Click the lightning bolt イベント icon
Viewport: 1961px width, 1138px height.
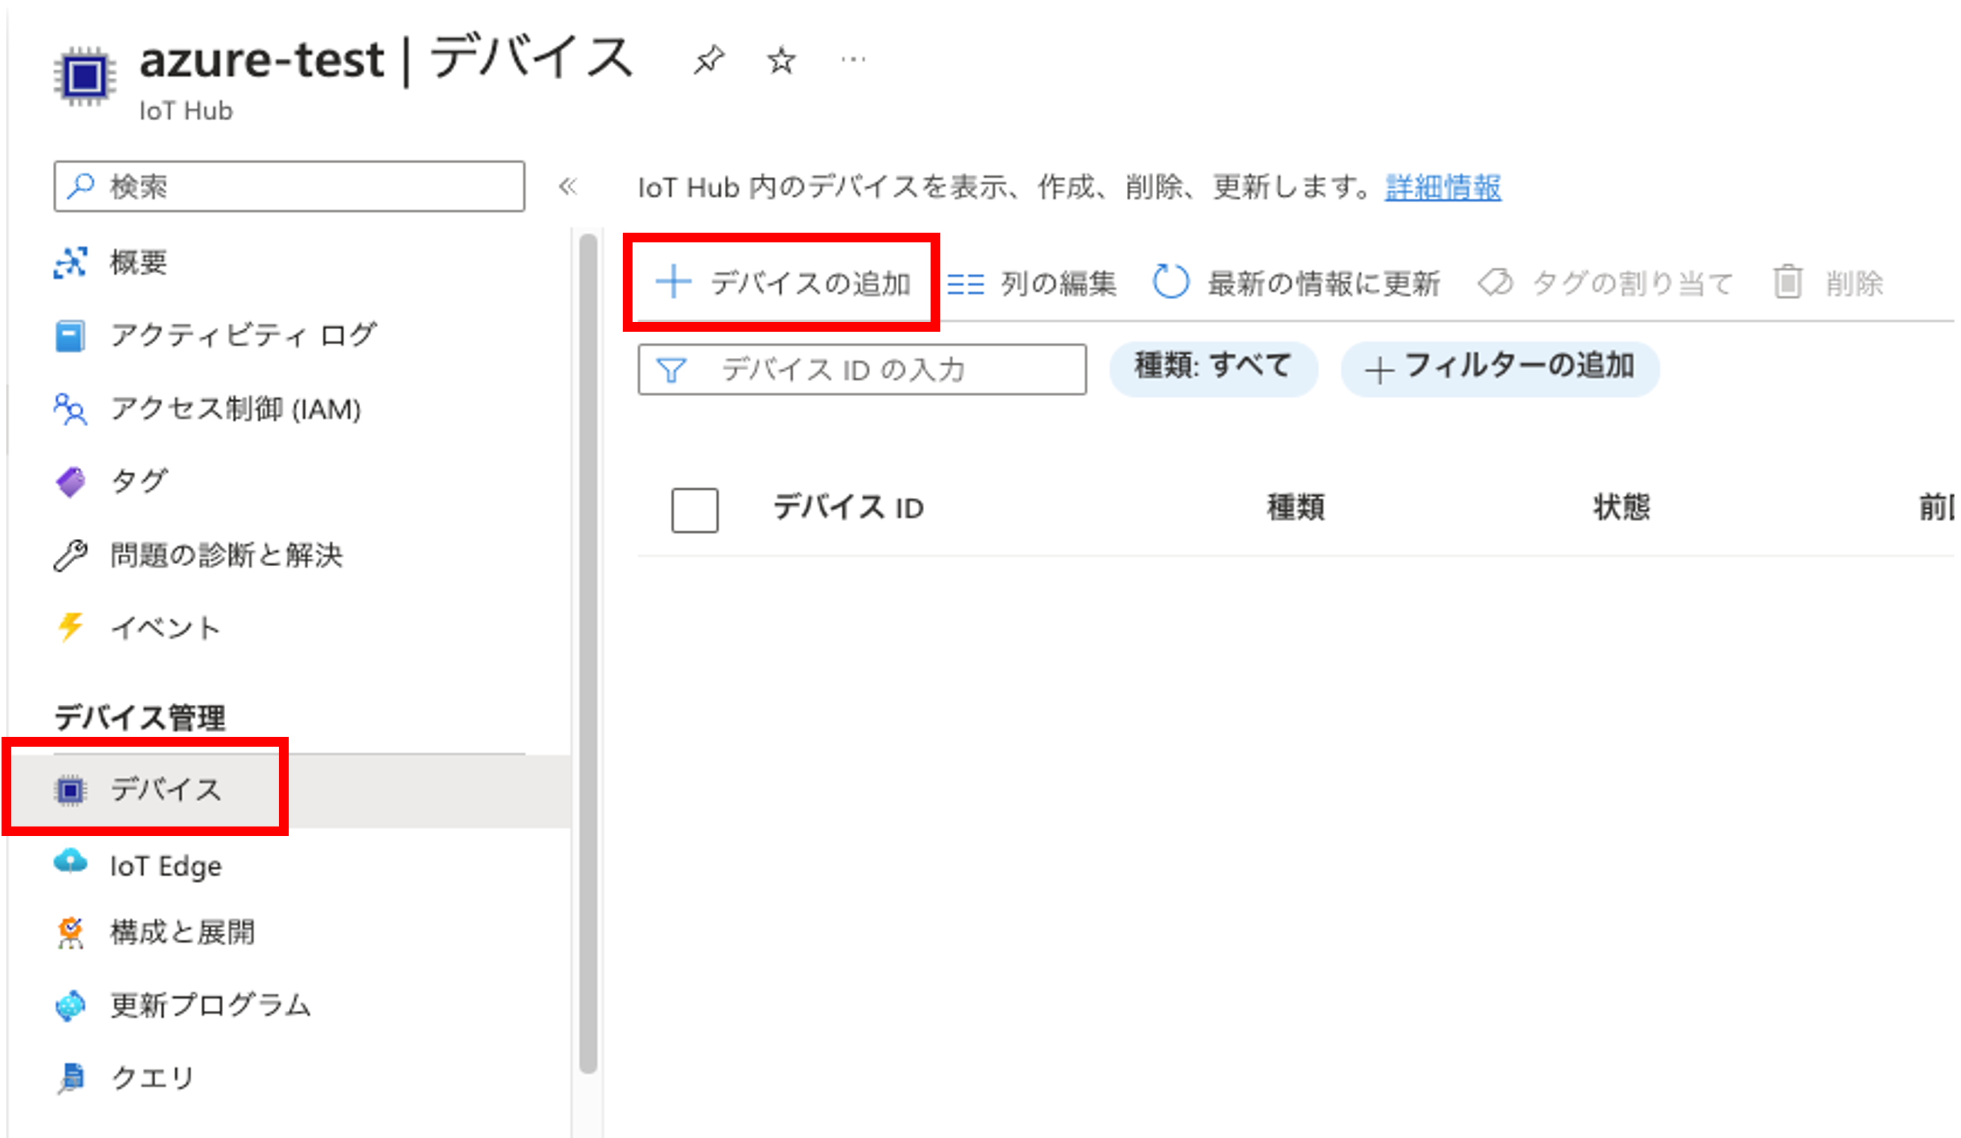(x=70, y=627)
